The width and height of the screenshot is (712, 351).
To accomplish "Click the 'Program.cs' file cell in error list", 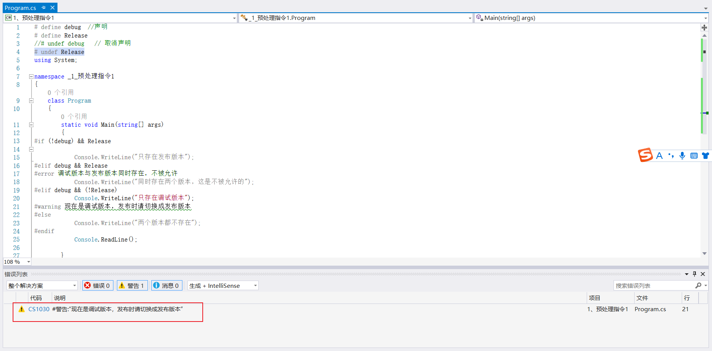I will (x=650, y=309).
